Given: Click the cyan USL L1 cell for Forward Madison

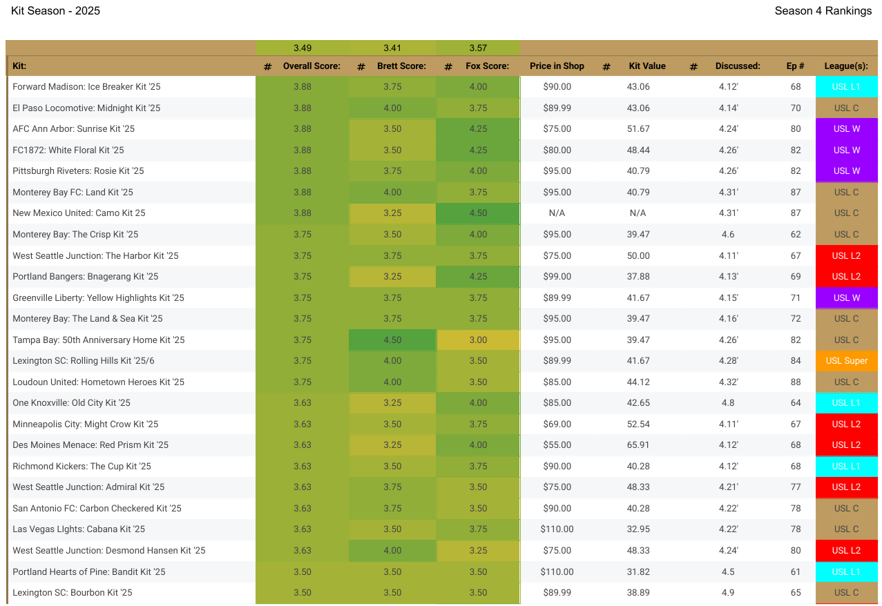Looking at the screenshot, I should 846,87.
